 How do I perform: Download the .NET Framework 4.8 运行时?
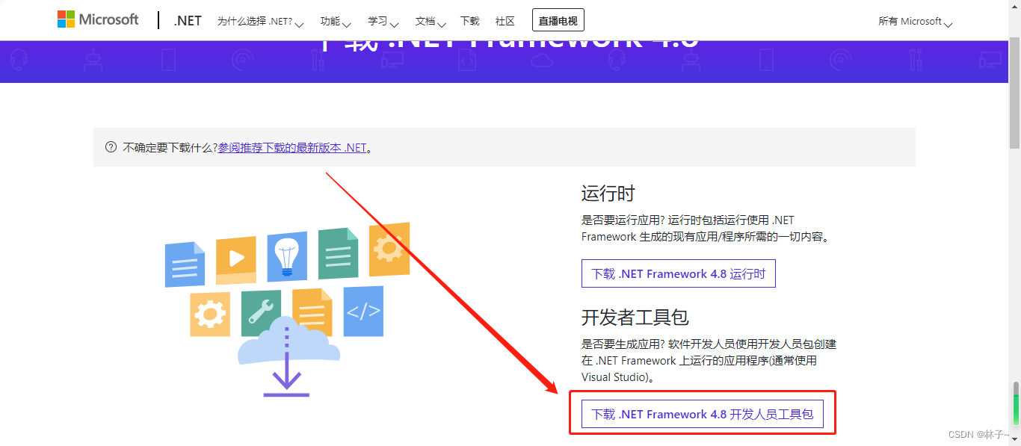[x=679, y=273]
